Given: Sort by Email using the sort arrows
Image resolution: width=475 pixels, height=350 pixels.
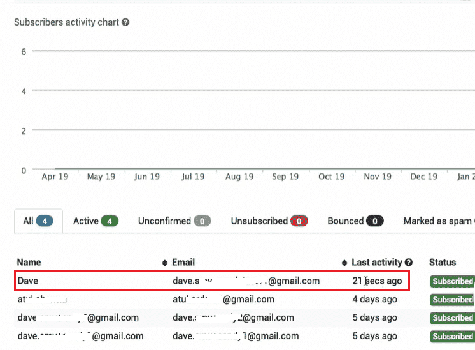Looking at the screenshot, I should (165, 263).
